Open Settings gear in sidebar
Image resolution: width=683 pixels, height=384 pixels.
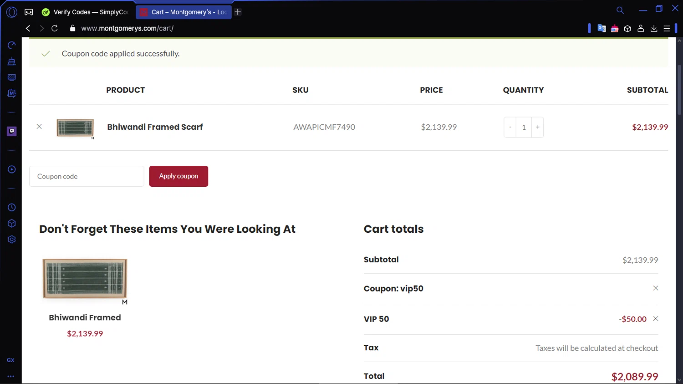point(12,240)
